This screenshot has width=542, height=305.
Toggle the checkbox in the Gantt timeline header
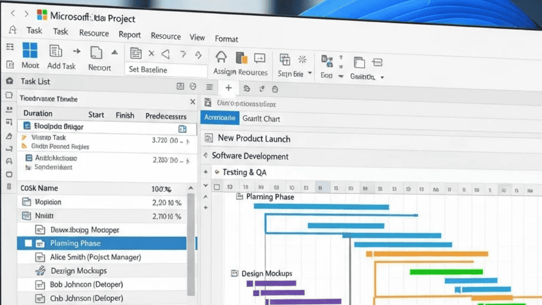217,187
